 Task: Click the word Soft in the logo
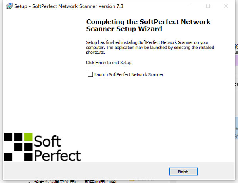coord(48,141)
